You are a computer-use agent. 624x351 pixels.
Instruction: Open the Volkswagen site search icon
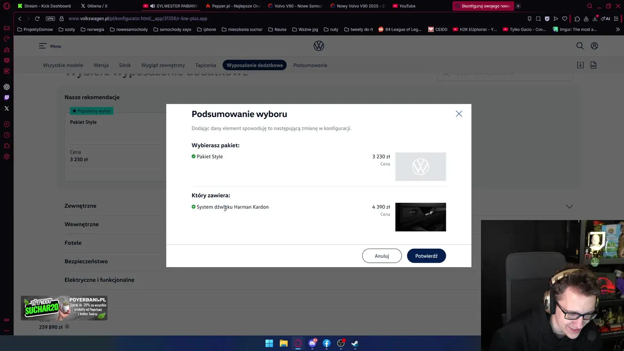[580, 46]
